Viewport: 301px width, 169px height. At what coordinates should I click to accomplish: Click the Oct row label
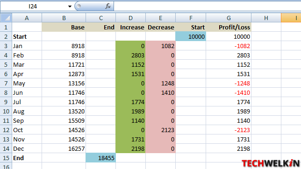(x=18, y=130)
